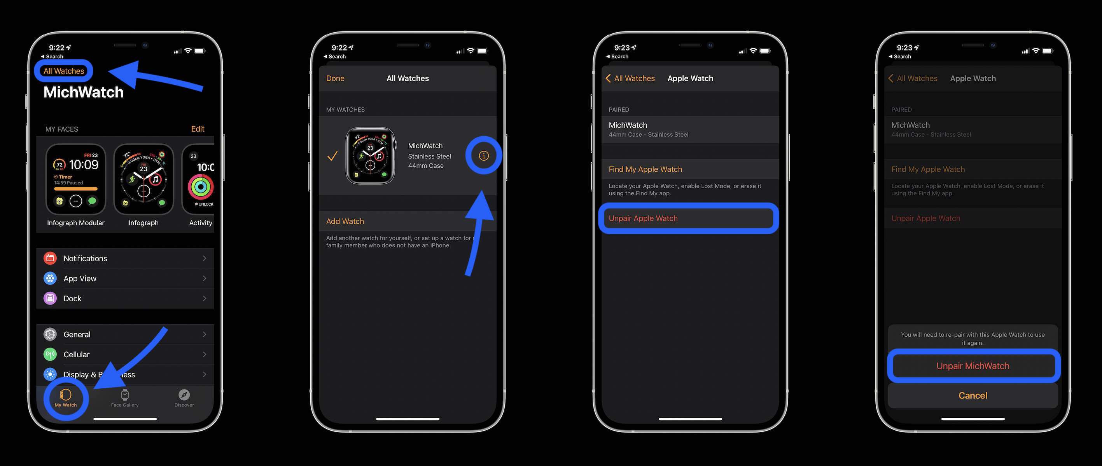Select Find My Apple Watch option
The width and height of the screenshot is (1102, 466).
pyautogui.click(x=688, y=169)
